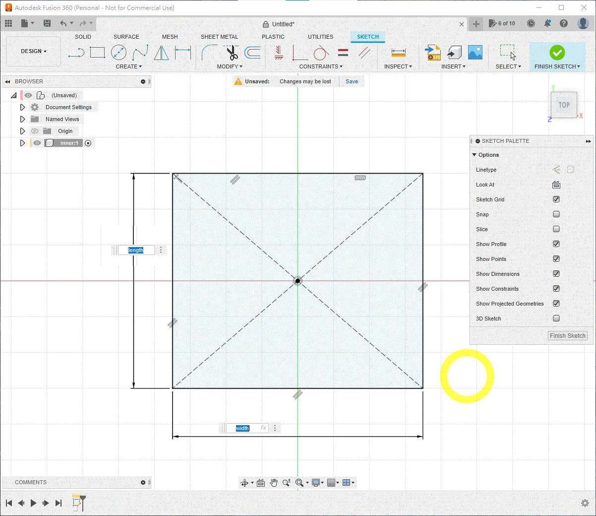
Task: Uncheck Show Dimensions option
Action: click(x=556, y=274)
